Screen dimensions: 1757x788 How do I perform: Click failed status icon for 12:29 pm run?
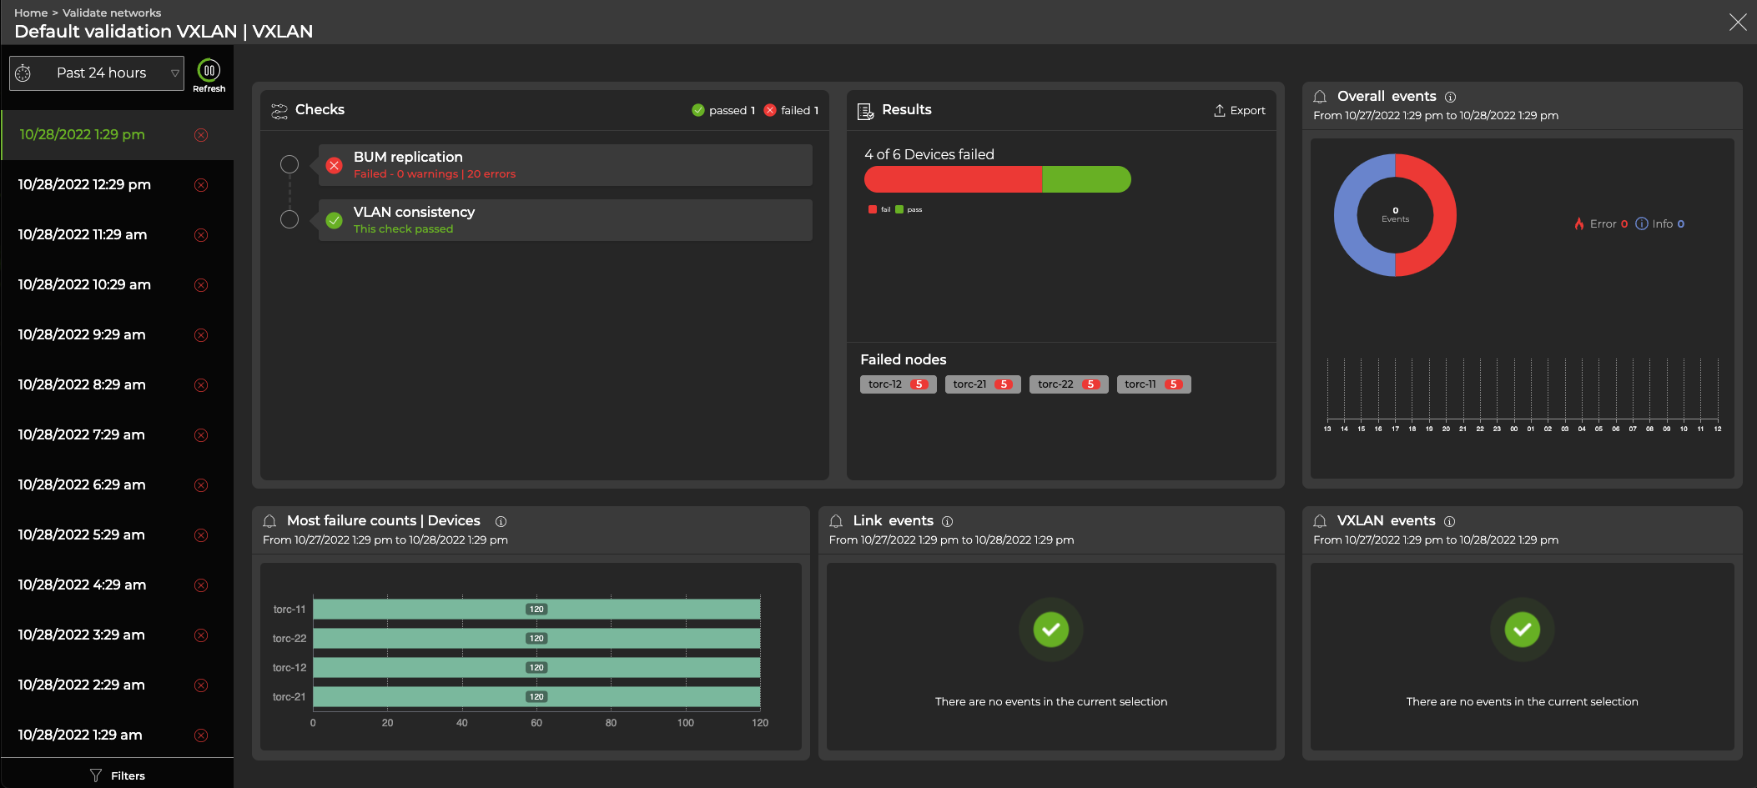coord(201,185)
